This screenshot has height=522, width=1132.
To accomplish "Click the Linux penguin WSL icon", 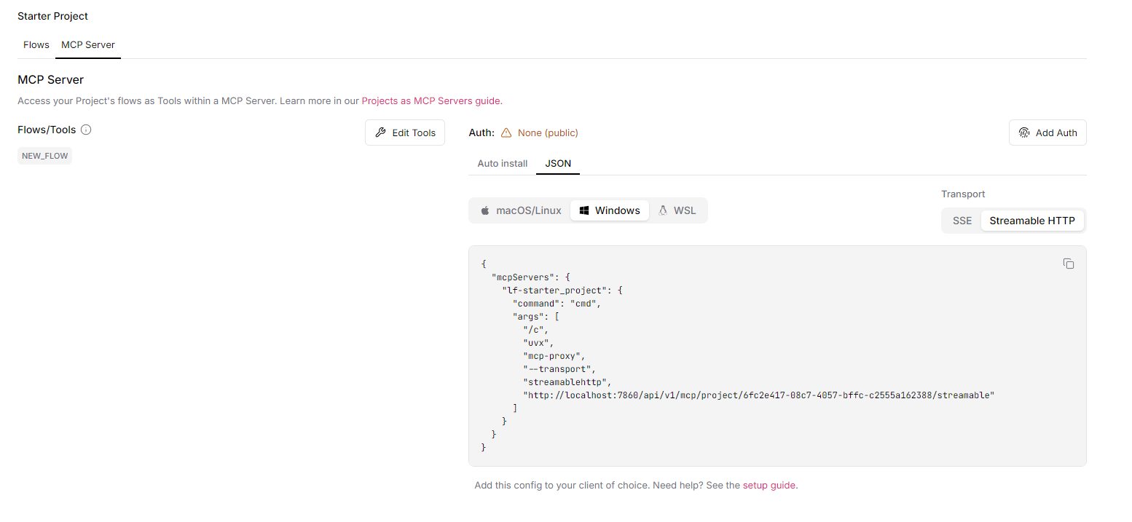I will coord(663,210).
